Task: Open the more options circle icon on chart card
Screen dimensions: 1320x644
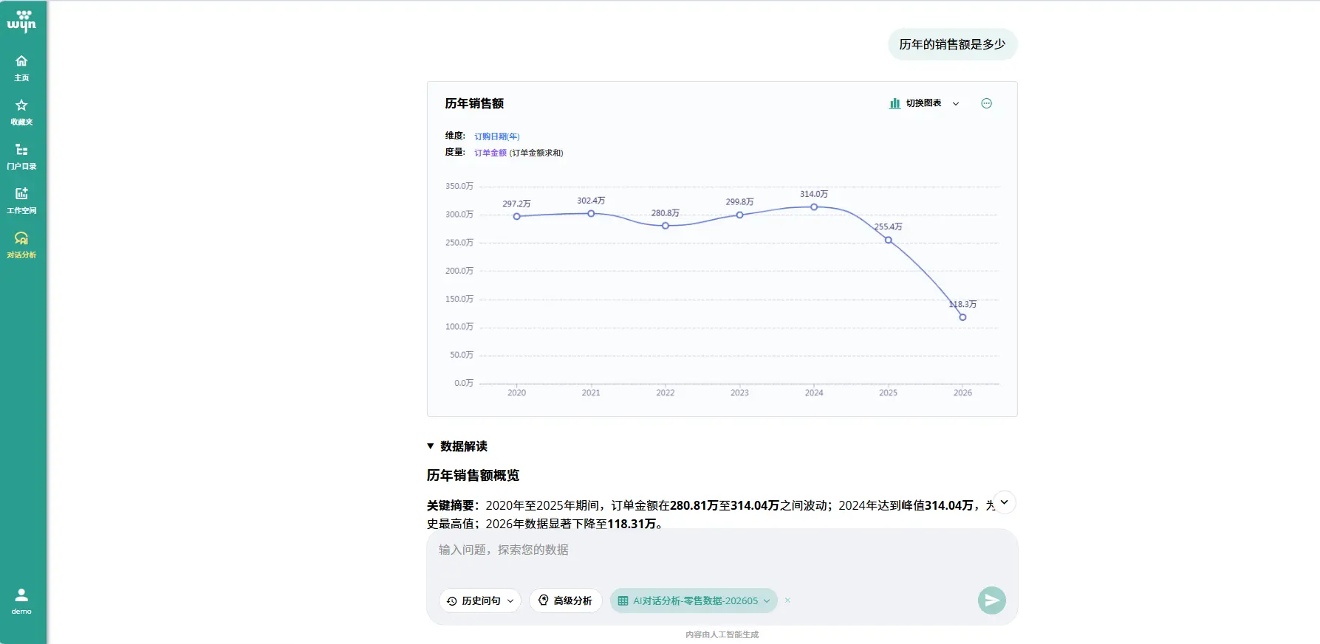Action: (986, 103)
